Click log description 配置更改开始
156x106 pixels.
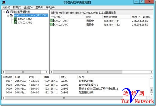coord(86,81)
